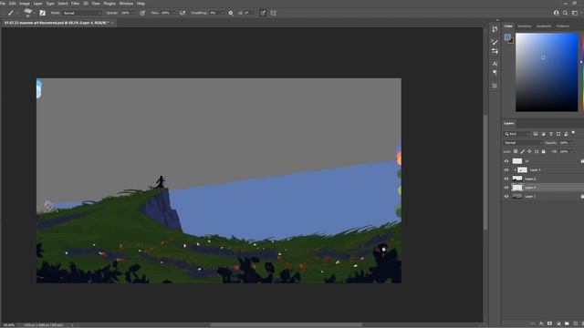
Task: Toggle visibility of third layer row
Action: (x=506, y=179)
